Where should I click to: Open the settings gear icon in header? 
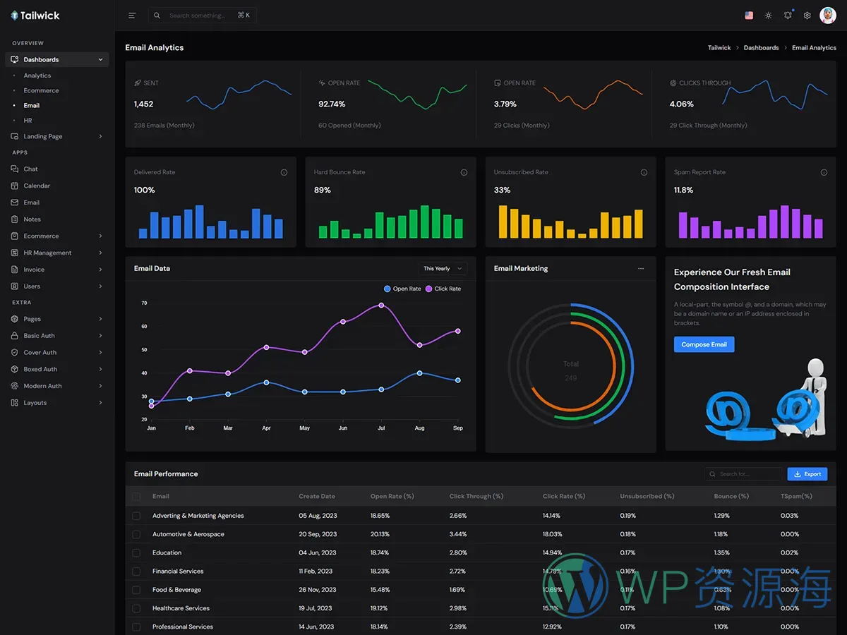click(807, 16)
